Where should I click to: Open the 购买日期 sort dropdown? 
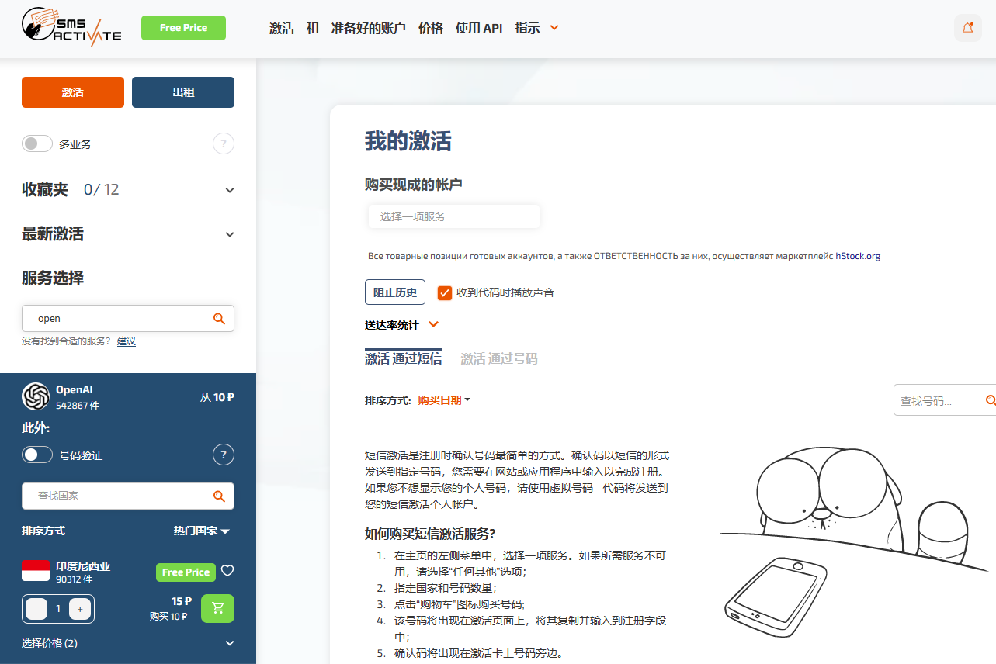click(x=444, y=400)
